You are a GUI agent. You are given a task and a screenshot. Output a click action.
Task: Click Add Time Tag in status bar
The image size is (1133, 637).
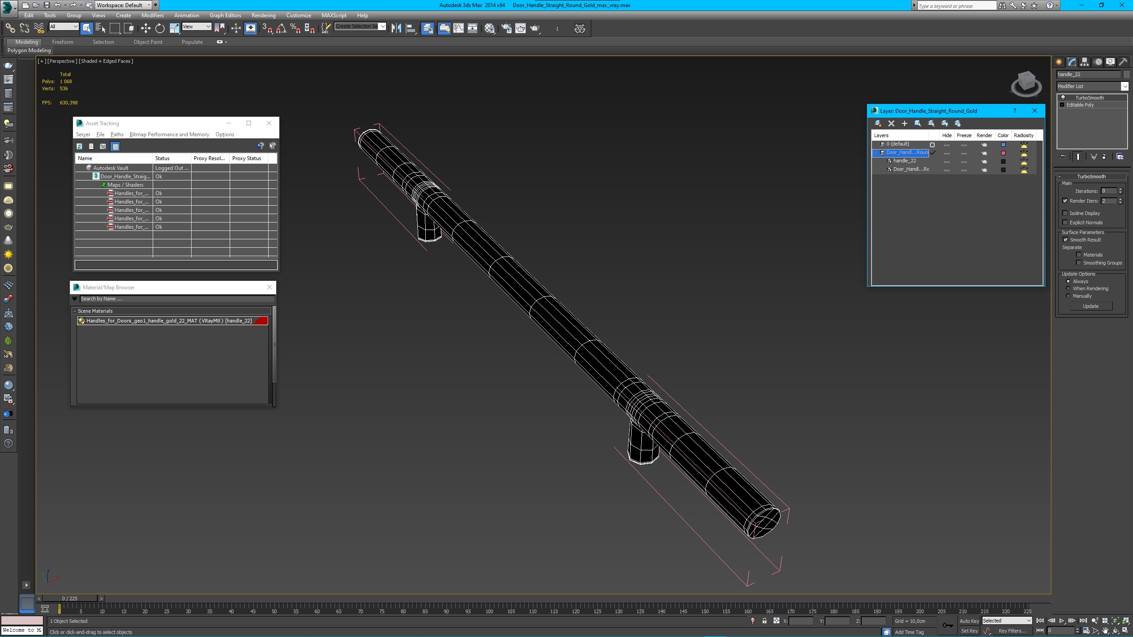[x=909, y=632]
